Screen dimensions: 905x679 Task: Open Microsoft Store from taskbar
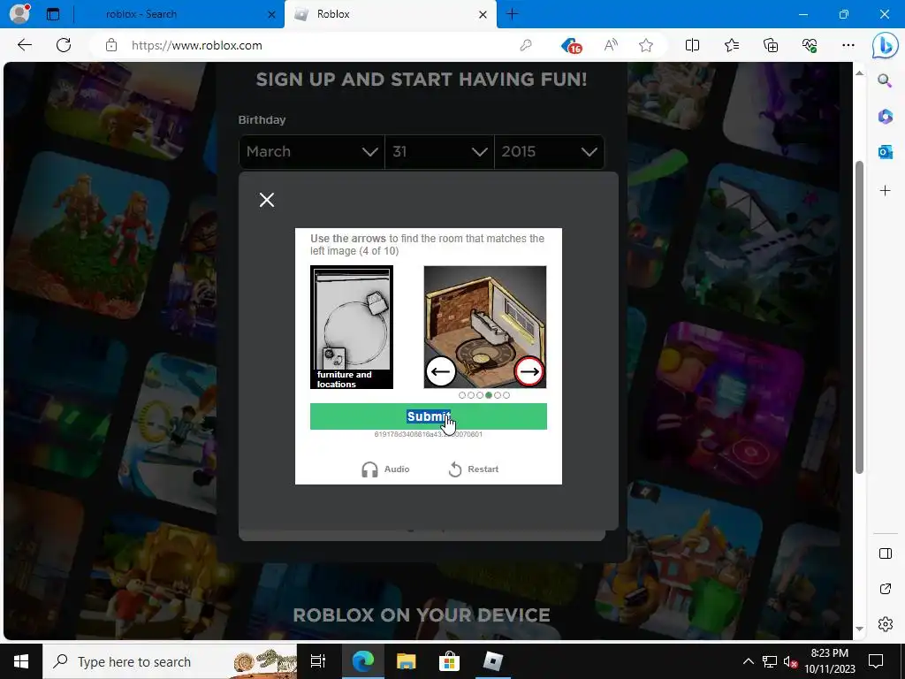click(449, 661)
